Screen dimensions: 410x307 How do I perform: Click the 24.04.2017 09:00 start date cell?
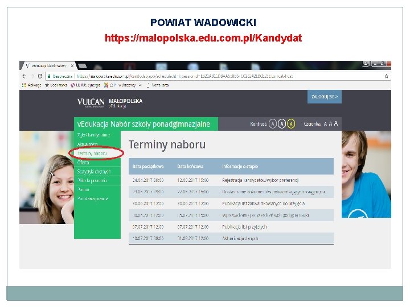(147, 180)
